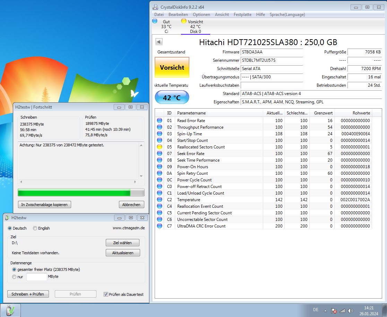Click the CrystalDiskInfo title bar app icon
Screen dimensions: 387x317
pyautogui.click(x=155, y=7)
